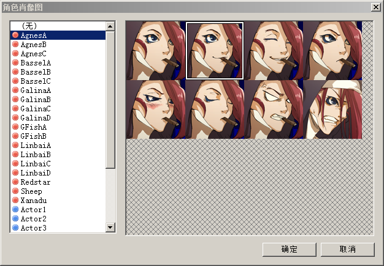Select the frowning portrait in top row
This screenshot has width=384, height=266.
point(332,51)
